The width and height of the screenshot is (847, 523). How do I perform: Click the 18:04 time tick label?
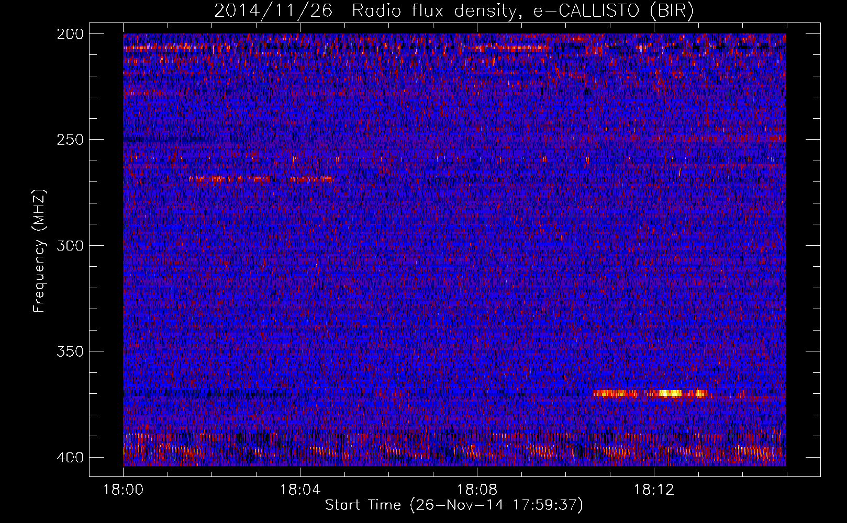[300, 490]
